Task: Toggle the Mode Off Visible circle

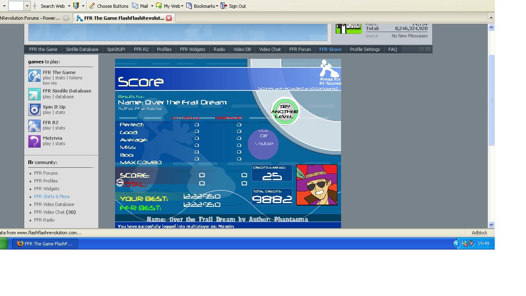Action: 263,143
